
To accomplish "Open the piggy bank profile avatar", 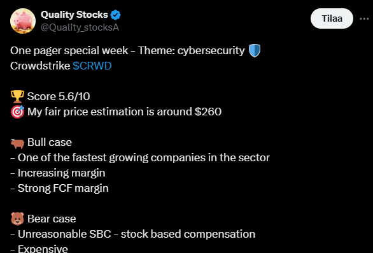I will pyautogui.click(x=23, y=21).
